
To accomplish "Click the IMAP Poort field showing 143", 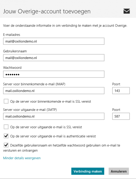I will point(121,91).
